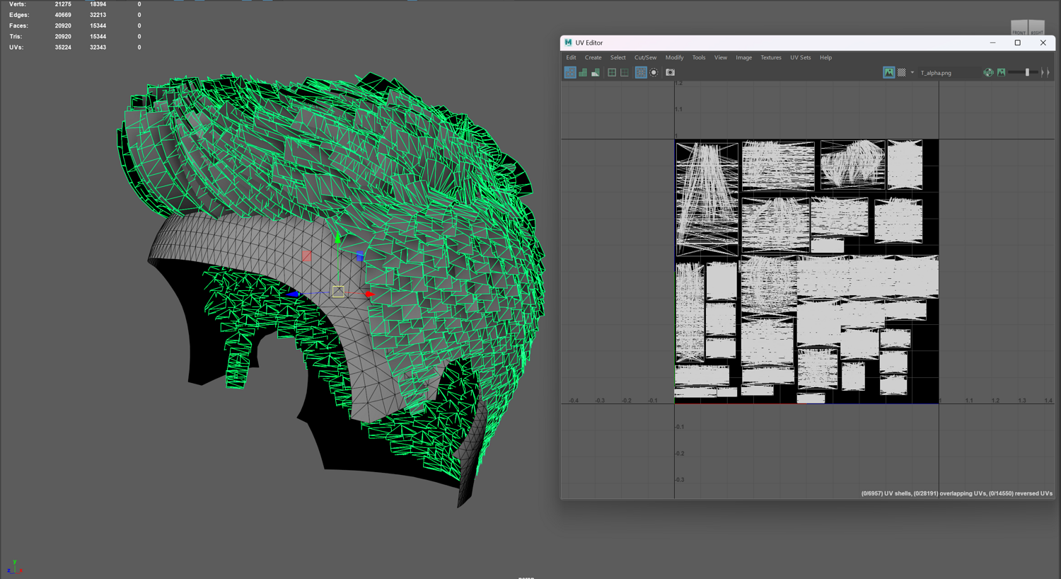Toggle the checkerboard pattern icon
Screen dimensions: 1061x579
coord(901,72)
